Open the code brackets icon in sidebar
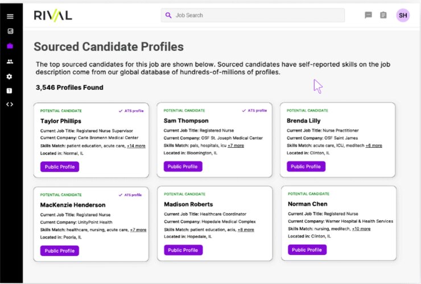421x284 pixels. coord(10,105)
